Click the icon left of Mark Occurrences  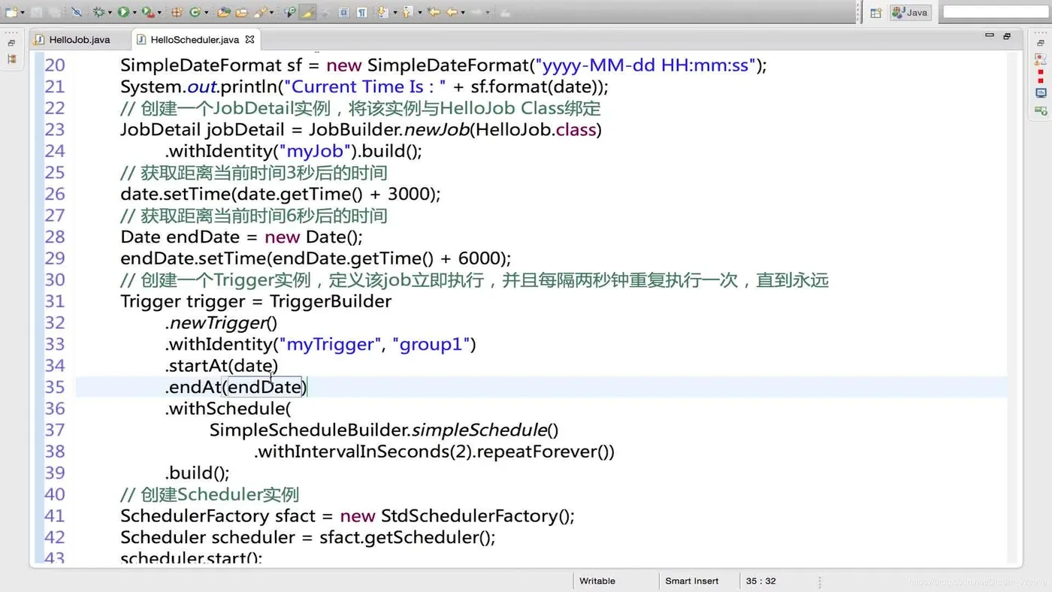point(289,12)
